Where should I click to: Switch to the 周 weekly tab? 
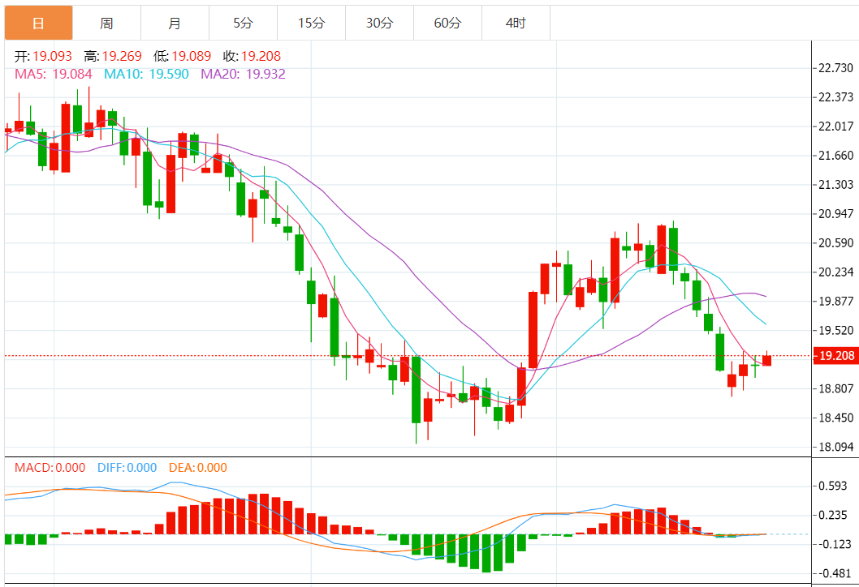click(x=106, y=23)
